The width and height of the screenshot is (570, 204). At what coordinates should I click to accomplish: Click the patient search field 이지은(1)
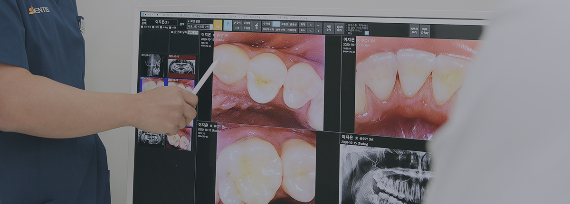[161, 22]
